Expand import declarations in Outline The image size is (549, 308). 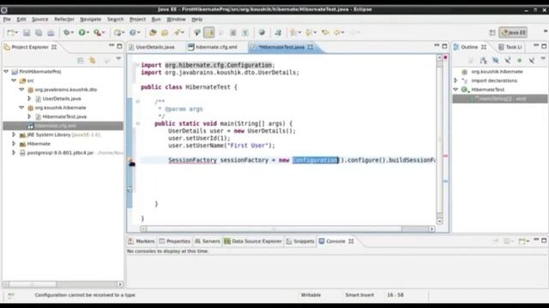coord(455,80)
